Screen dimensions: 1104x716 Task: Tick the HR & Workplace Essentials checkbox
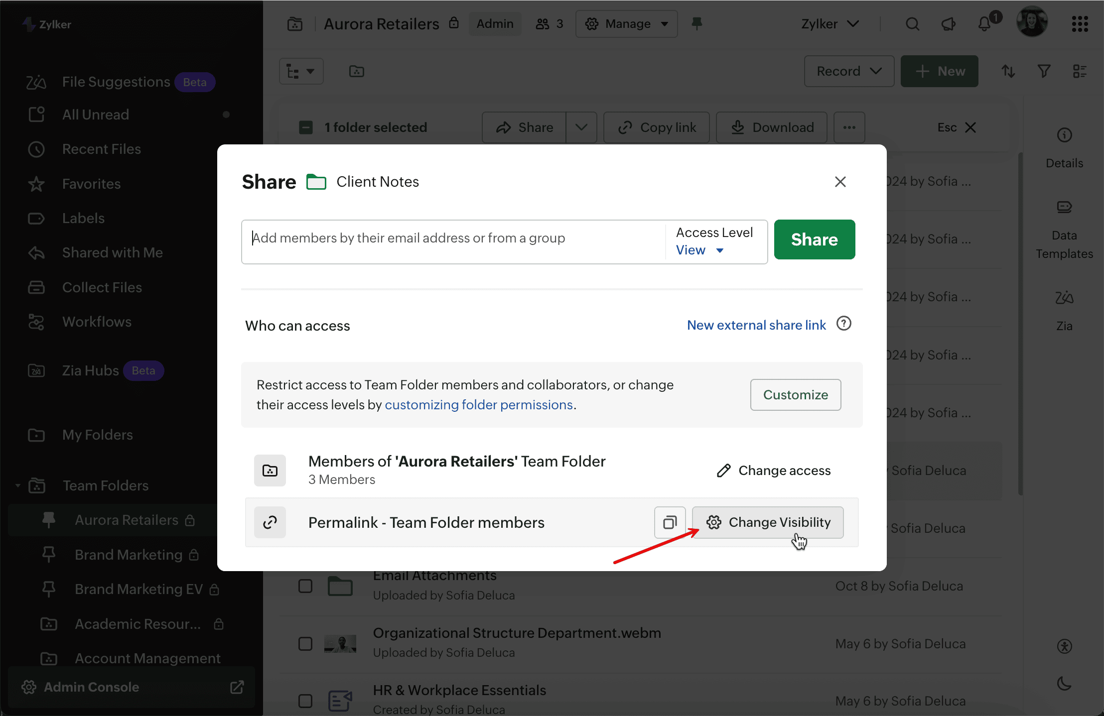(305, 701)
